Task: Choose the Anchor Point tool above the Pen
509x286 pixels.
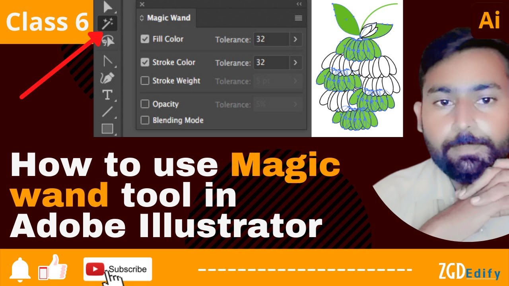Action: (x=108, y=61)
